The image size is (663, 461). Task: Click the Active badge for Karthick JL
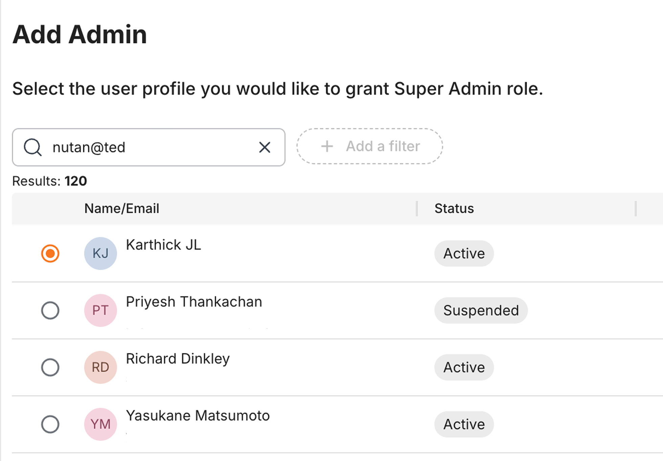point(464,254)
